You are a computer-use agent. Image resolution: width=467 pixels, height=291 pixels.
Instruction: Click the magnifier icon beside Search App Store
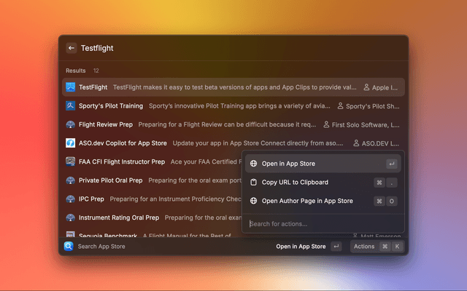(69, 247)
